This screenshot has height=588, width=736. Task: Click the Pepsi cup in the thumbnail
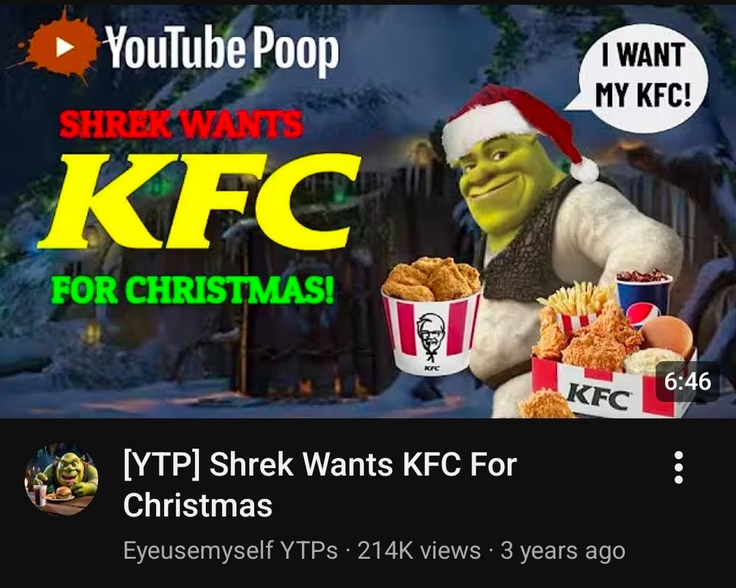644,297
